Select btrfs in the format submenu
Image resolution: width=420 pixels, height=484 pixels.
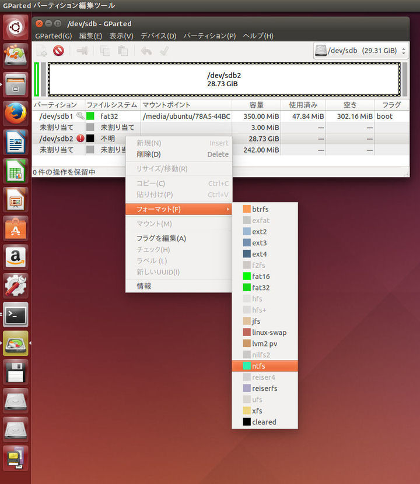pos(265,209)
